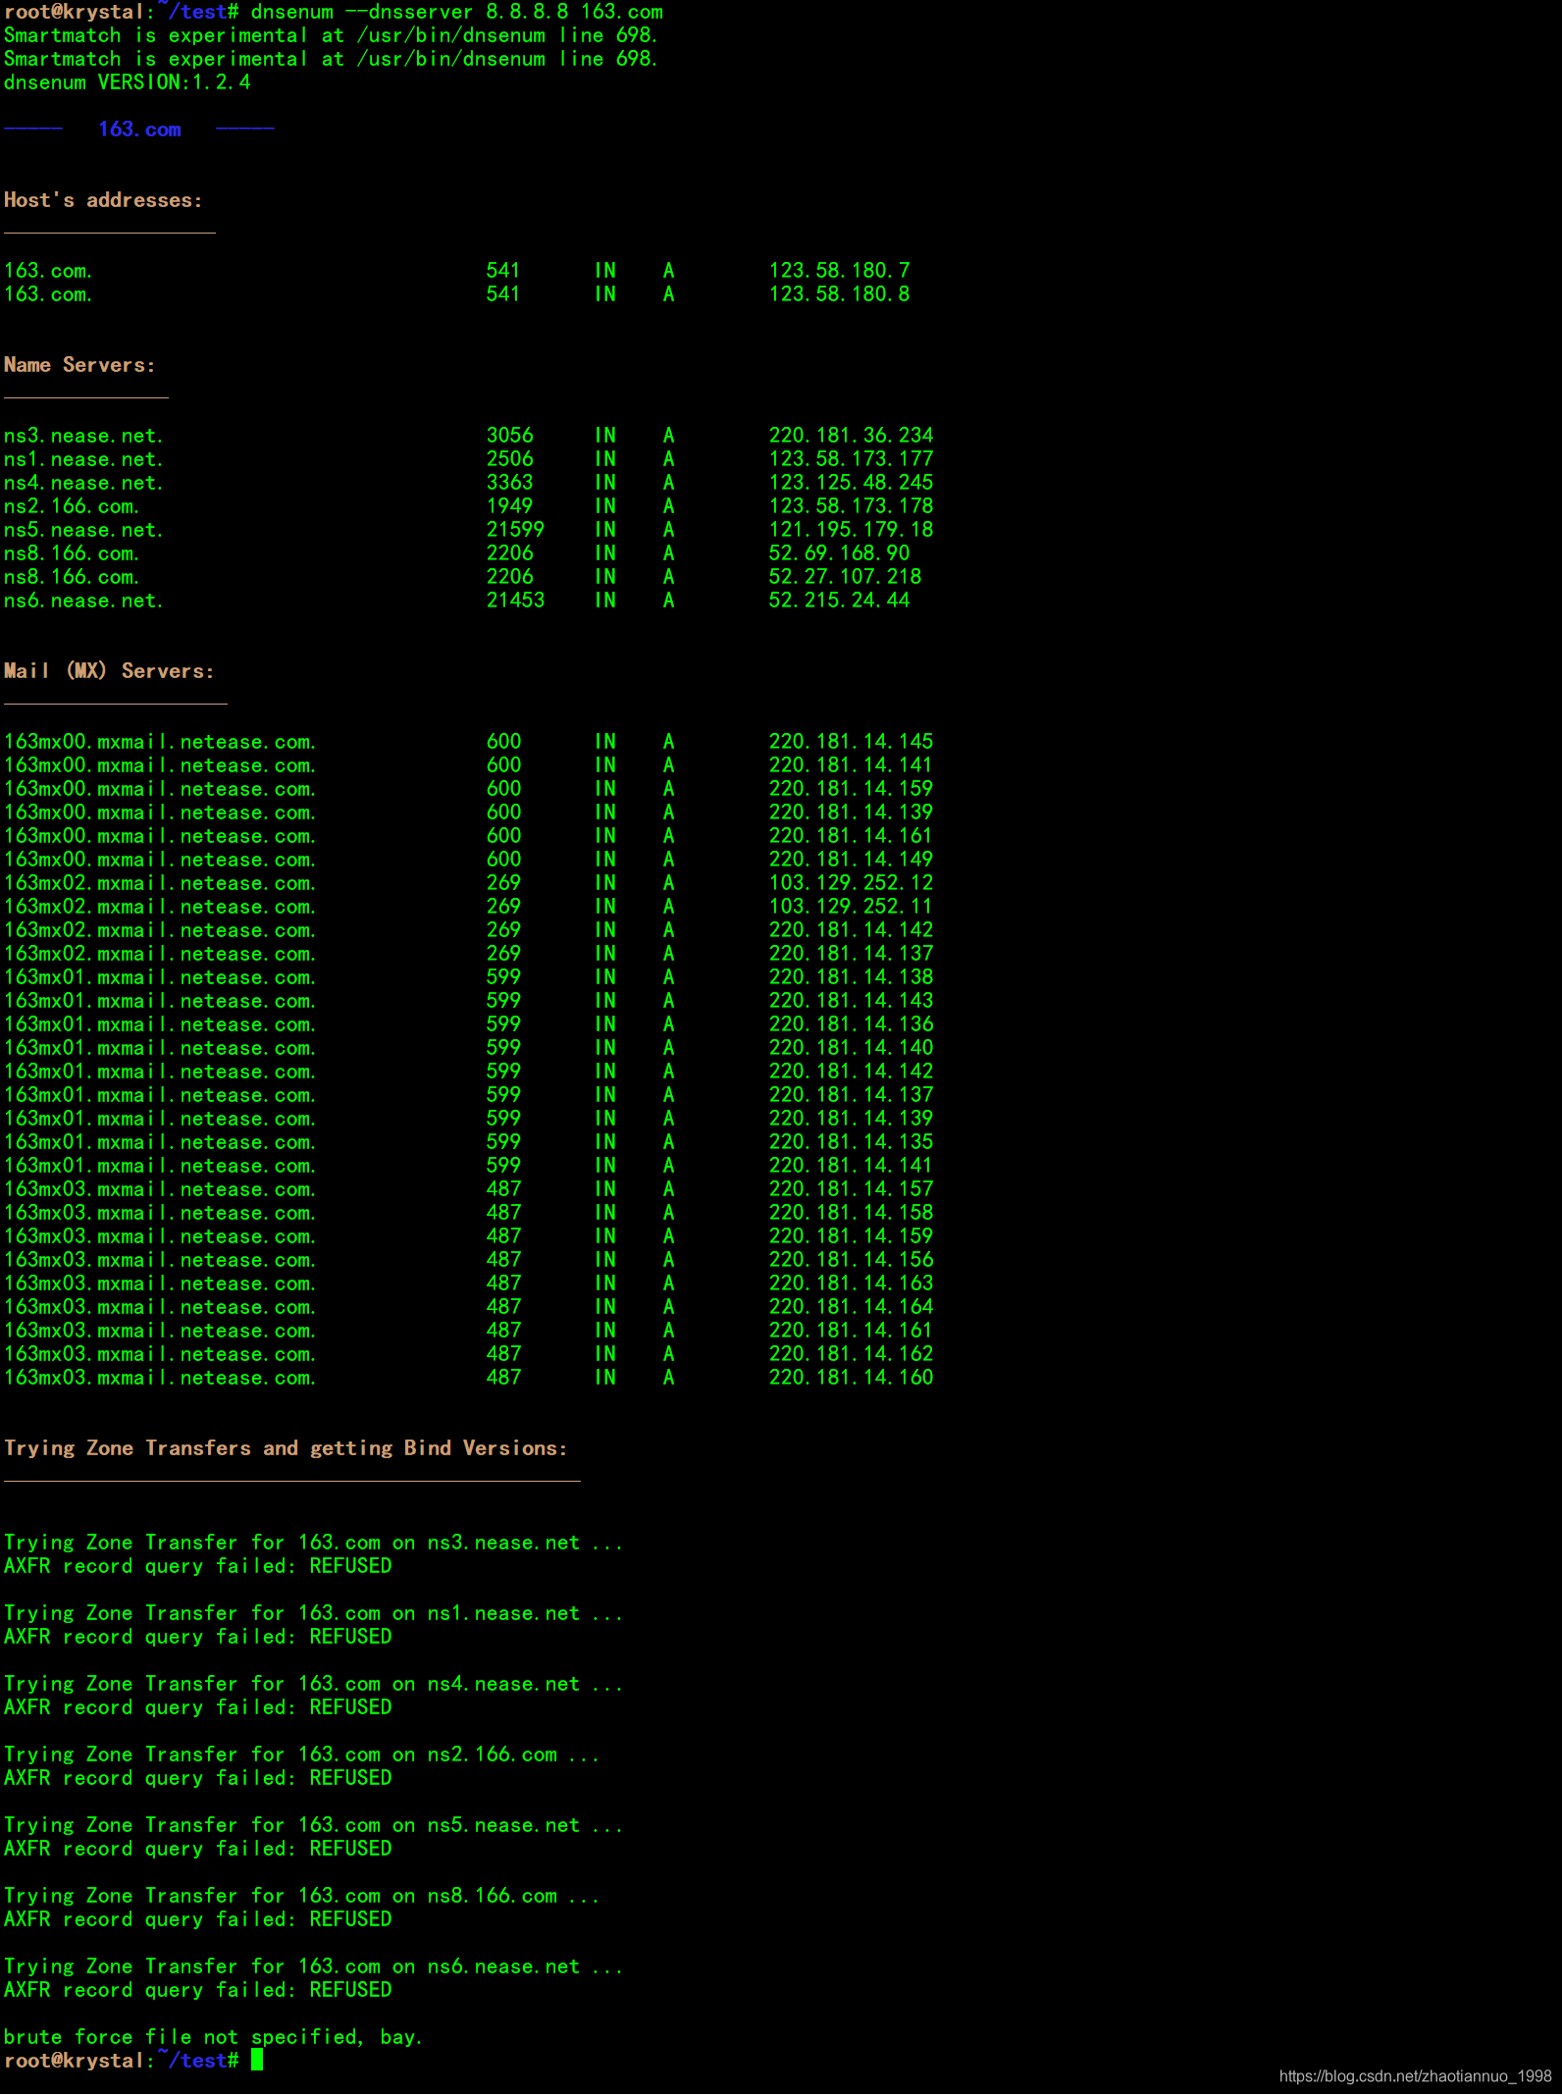Image resolution: width=1562 pixels, height=2095 pixels.
Task: Click IP address 52.69.168.90
Action: pos(839,553)
